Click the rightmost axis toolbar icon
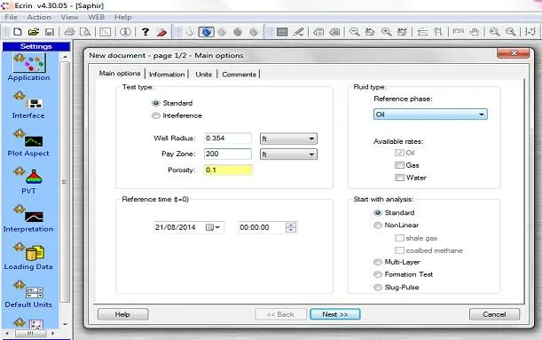This screenshot has width=542, height=340. (x=530, y=32)
